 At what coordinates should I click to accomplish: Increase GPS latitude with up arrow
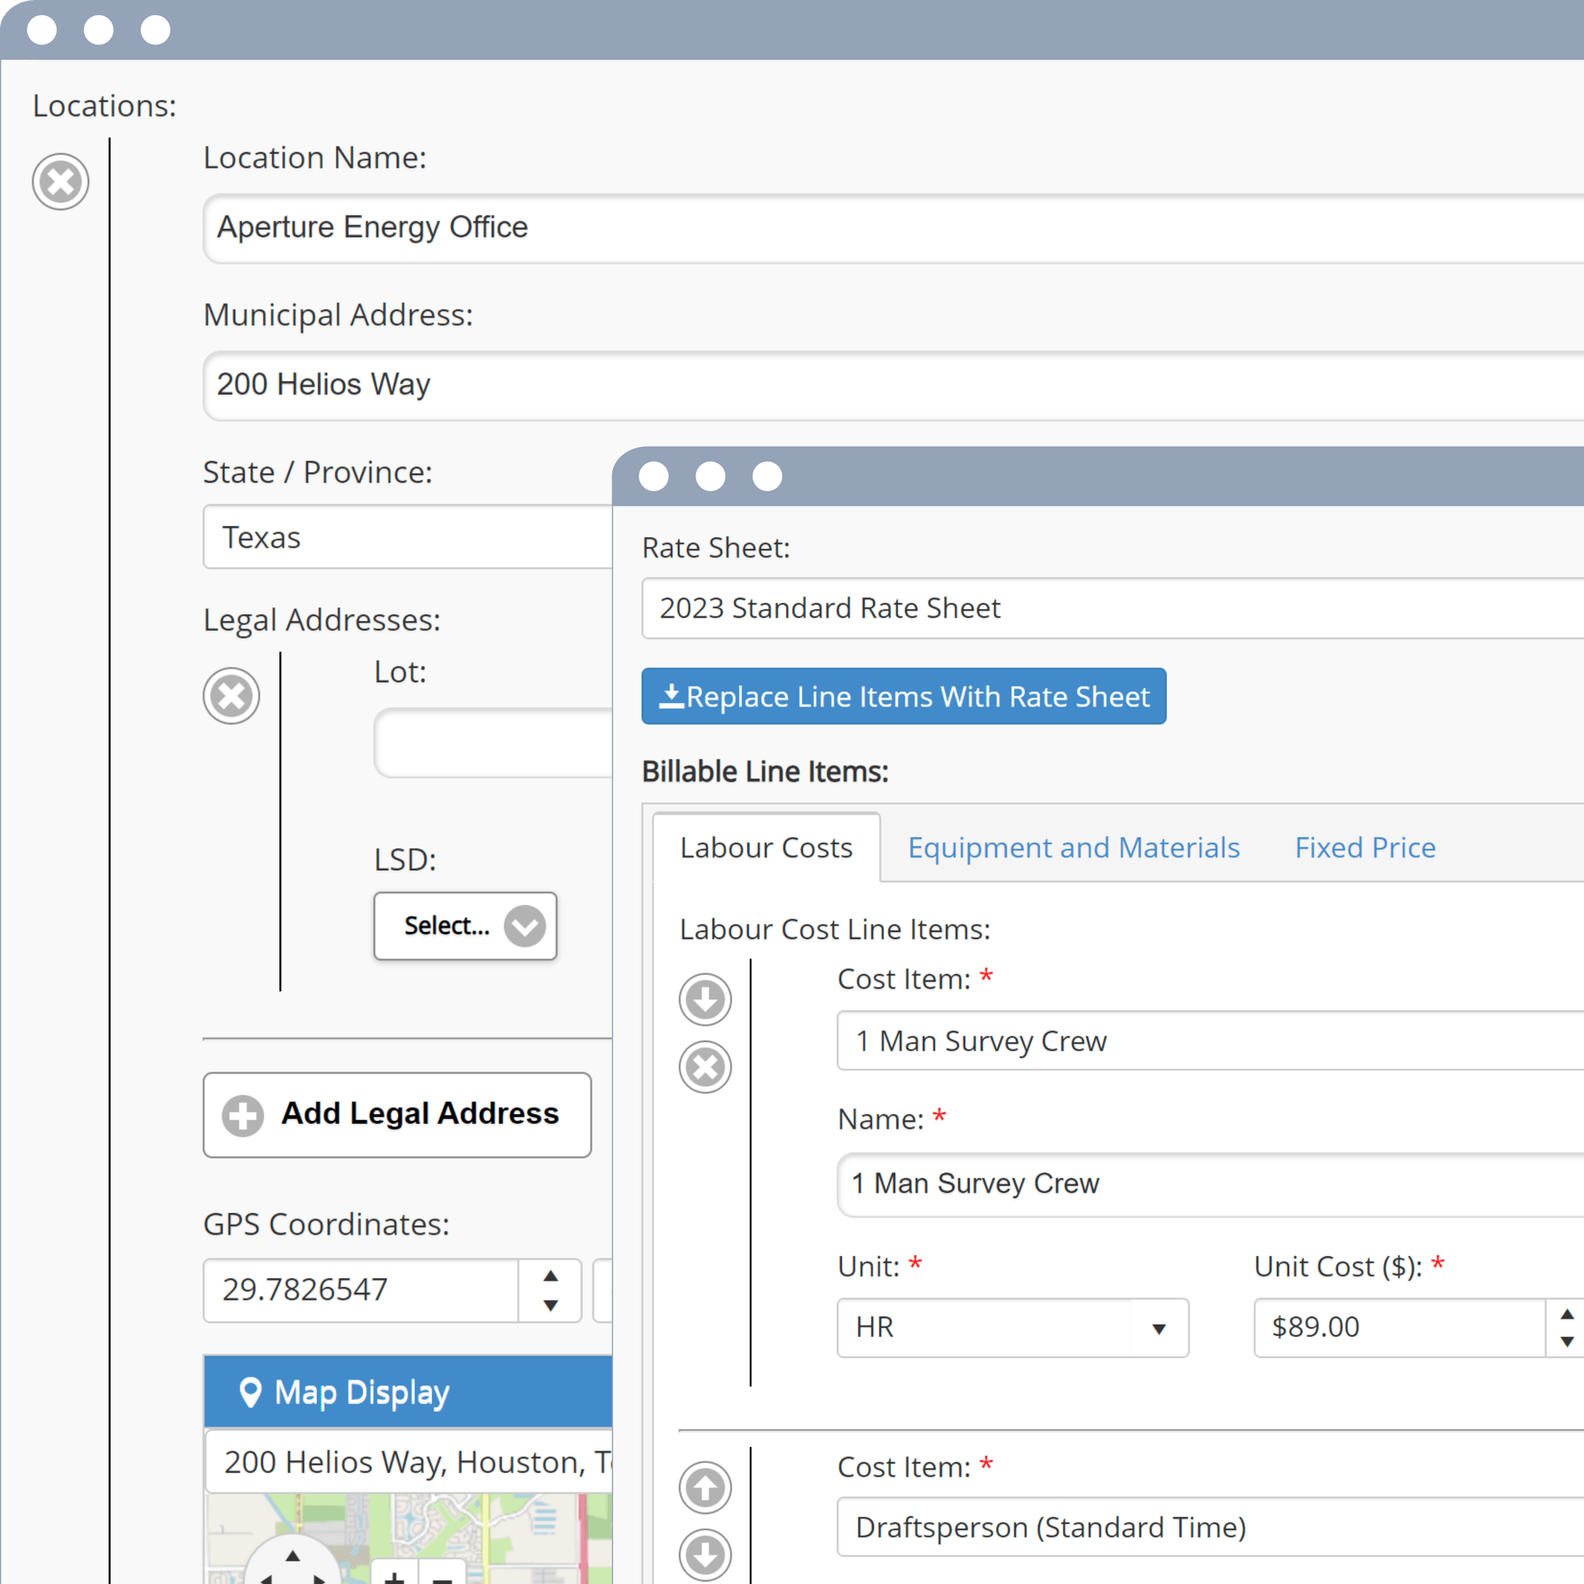(550, 1276)
